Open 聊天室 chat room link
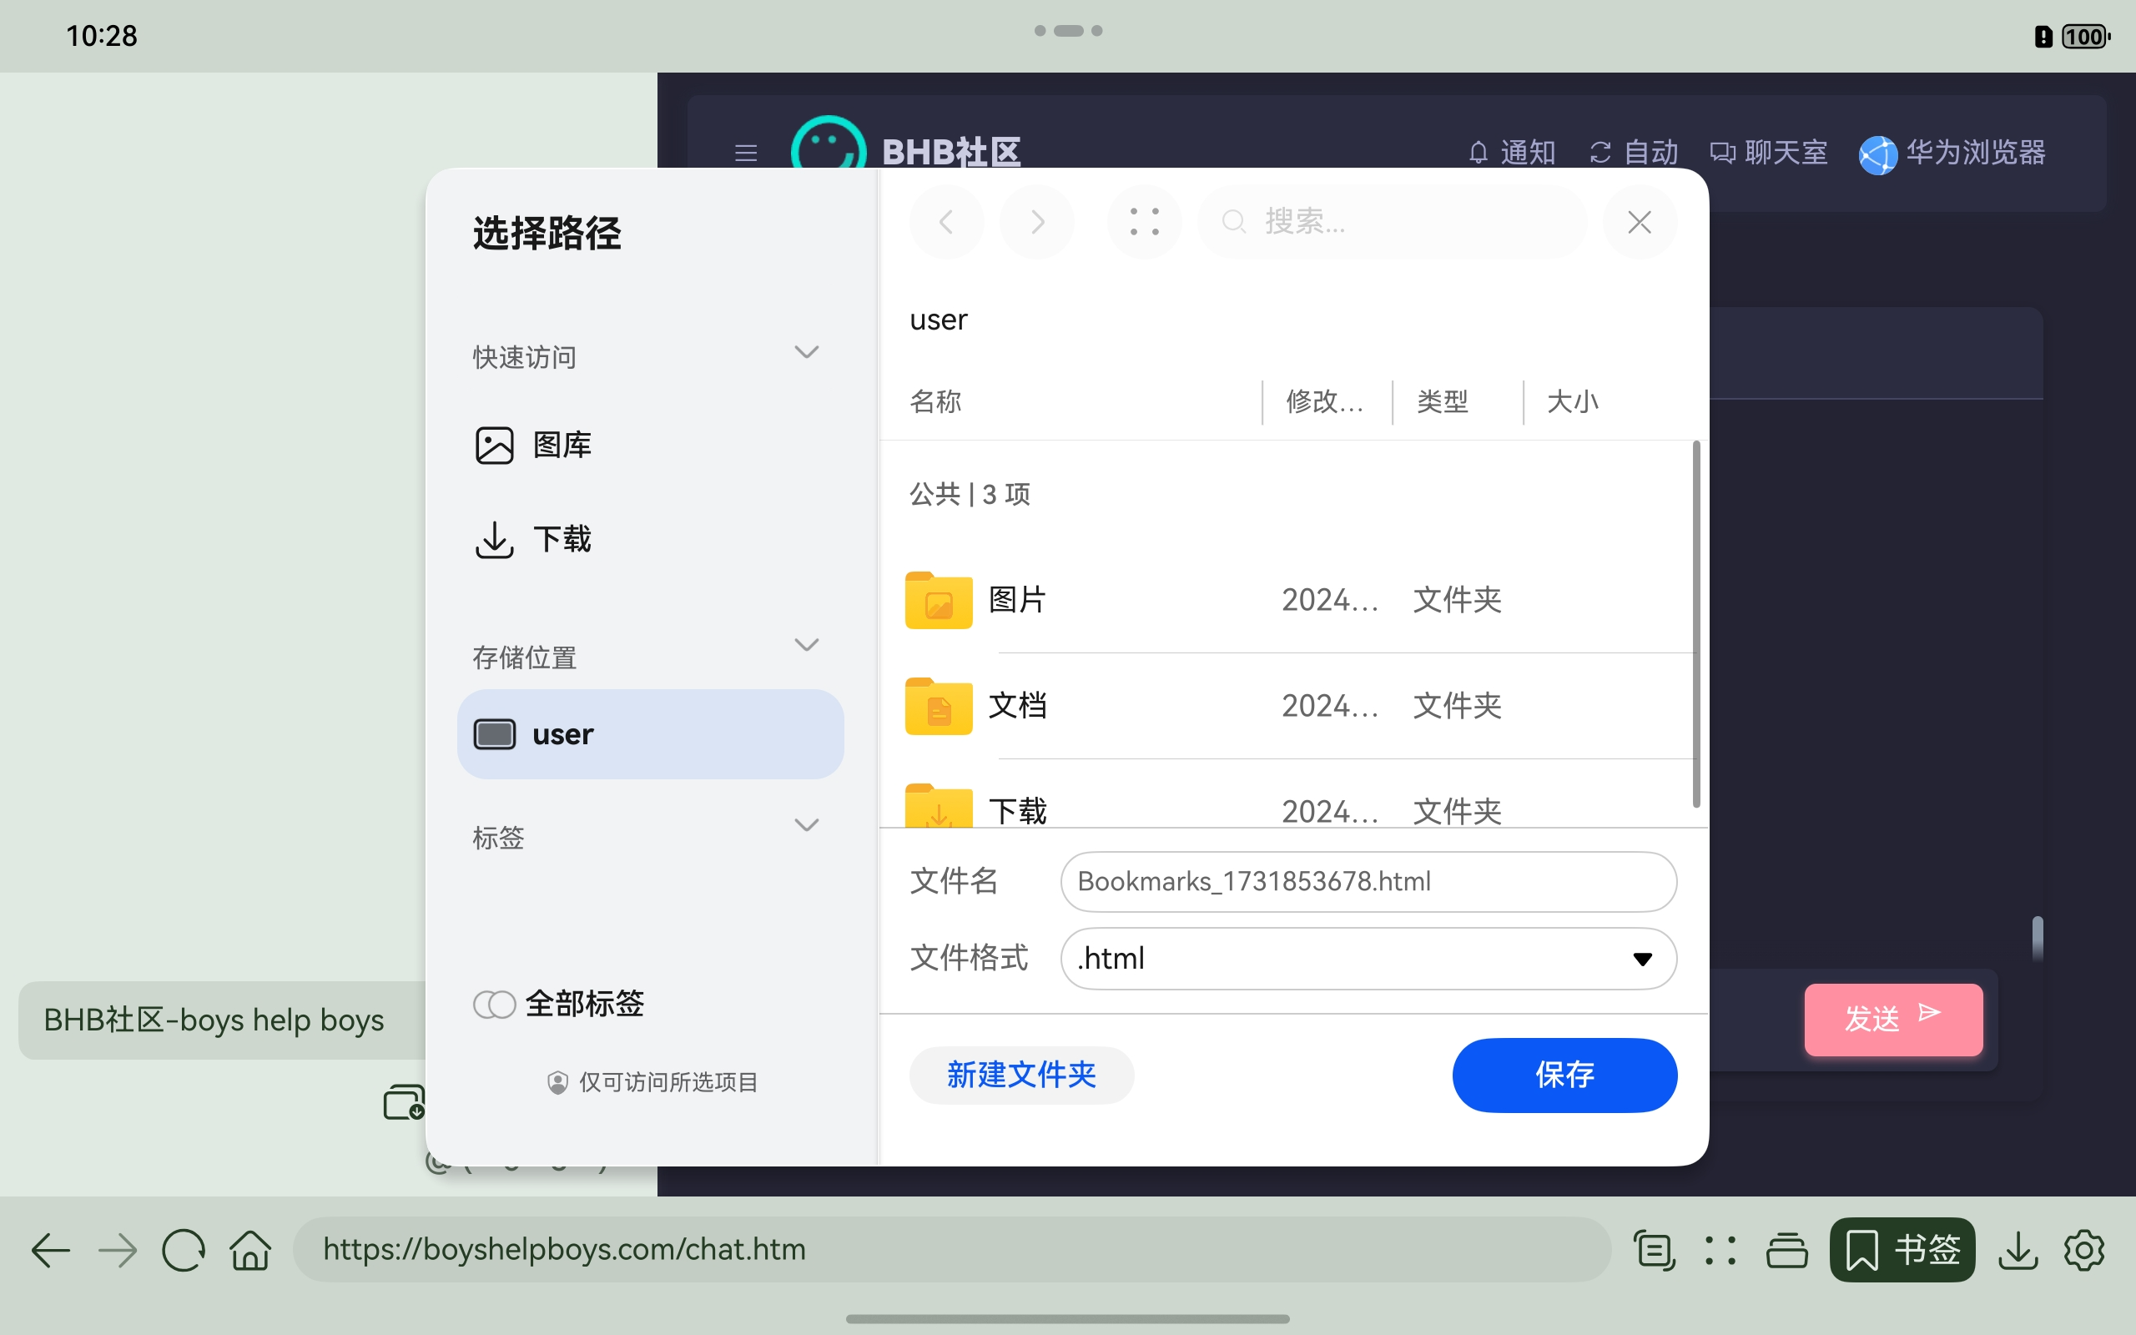Screen dimensions: 2136x1335 1768,153
